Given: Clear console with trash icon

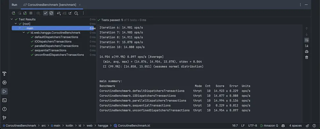Looking at the screenshot, I should [307, 58].
